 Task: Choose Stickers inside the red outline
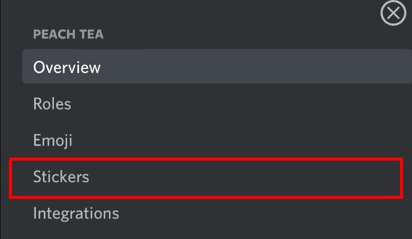206,178
